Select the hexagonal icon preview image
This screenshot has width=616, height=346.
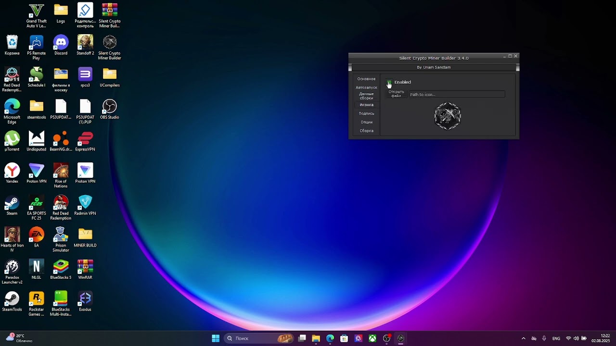click(448, 116)
